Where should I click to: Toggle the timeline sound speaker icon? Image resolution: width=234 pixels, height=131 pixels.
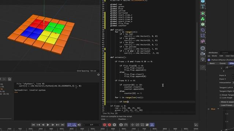[x=79, y=125]
